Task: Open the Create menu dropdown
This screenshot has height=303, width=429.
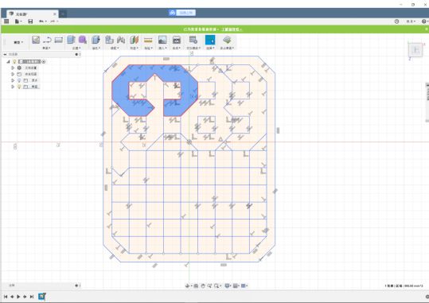Action: tap(76, 49)
